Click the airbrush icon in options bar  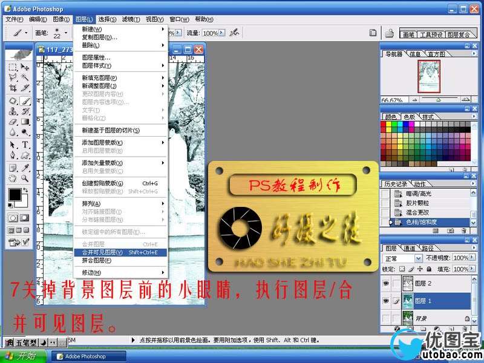[234, 33]
